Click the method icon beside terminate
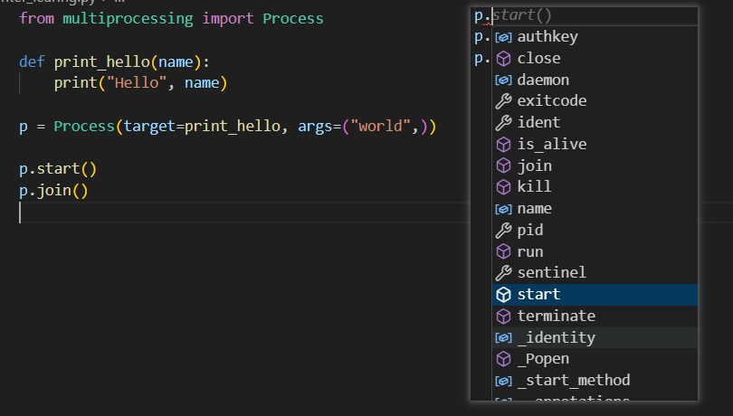The width and height of the screenshot is (733, 416). (504, 317)
